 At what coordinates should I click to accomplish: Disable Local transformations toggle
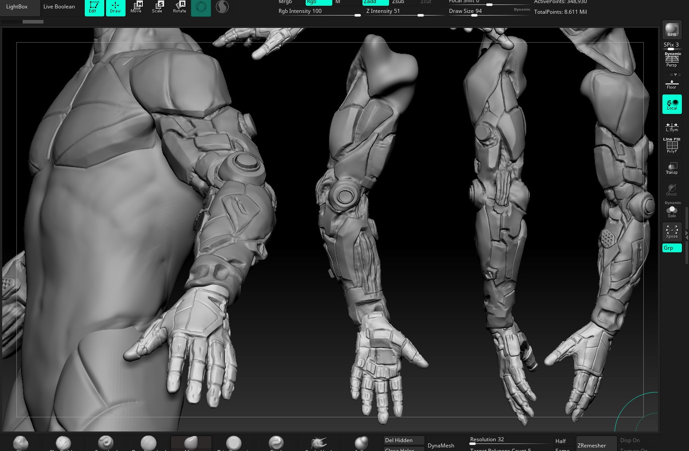pyautogui.click(x=672, y=105)
